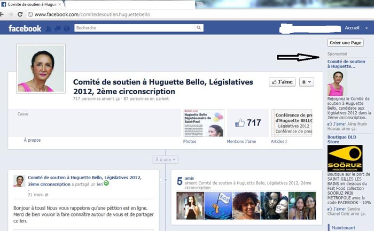Open account dropdown arrow next to Accueil
The image size is (374, 231).
(x=367, y=28)
